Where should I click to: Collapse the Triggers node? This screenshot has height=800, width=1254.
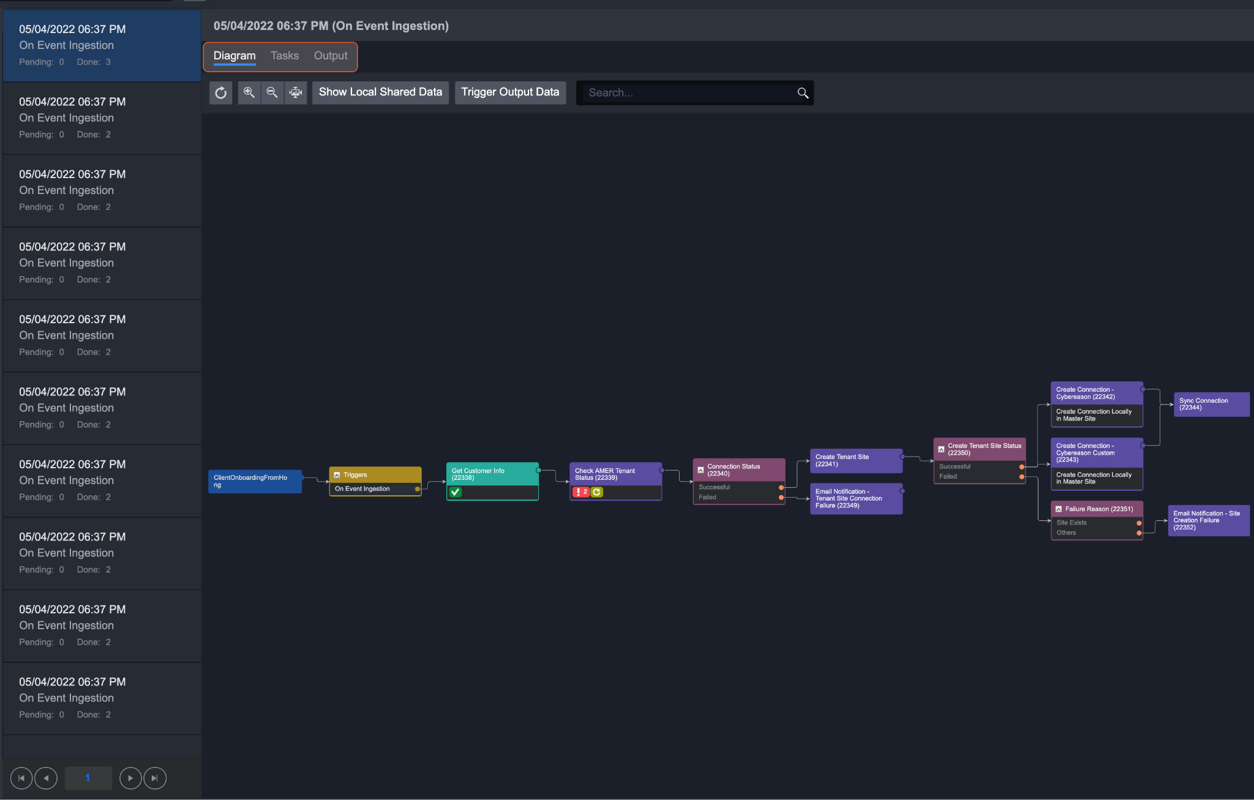(x=337, y=475)
